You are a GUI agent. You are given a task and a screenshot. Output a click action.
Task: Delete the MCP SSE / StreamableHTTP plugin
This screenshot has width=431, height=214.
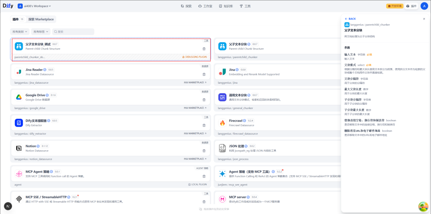[x=204, y=202]
